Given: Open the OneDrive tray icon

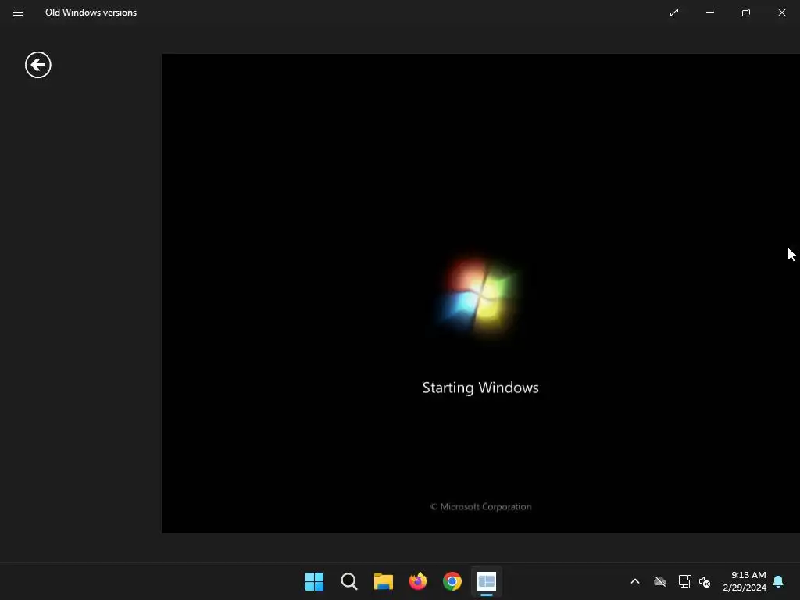Looking at the screenshot, I should [x=660, y=581].
